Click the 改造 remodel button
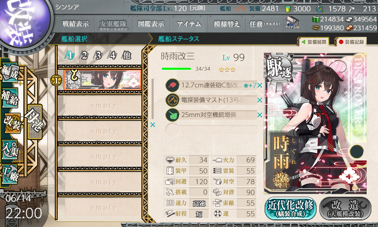The width and height of the screenshot is (378, 227). coord(345,208)
